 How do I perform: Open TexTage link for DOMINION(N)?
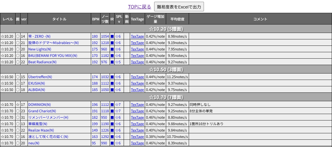click(137, 104)
